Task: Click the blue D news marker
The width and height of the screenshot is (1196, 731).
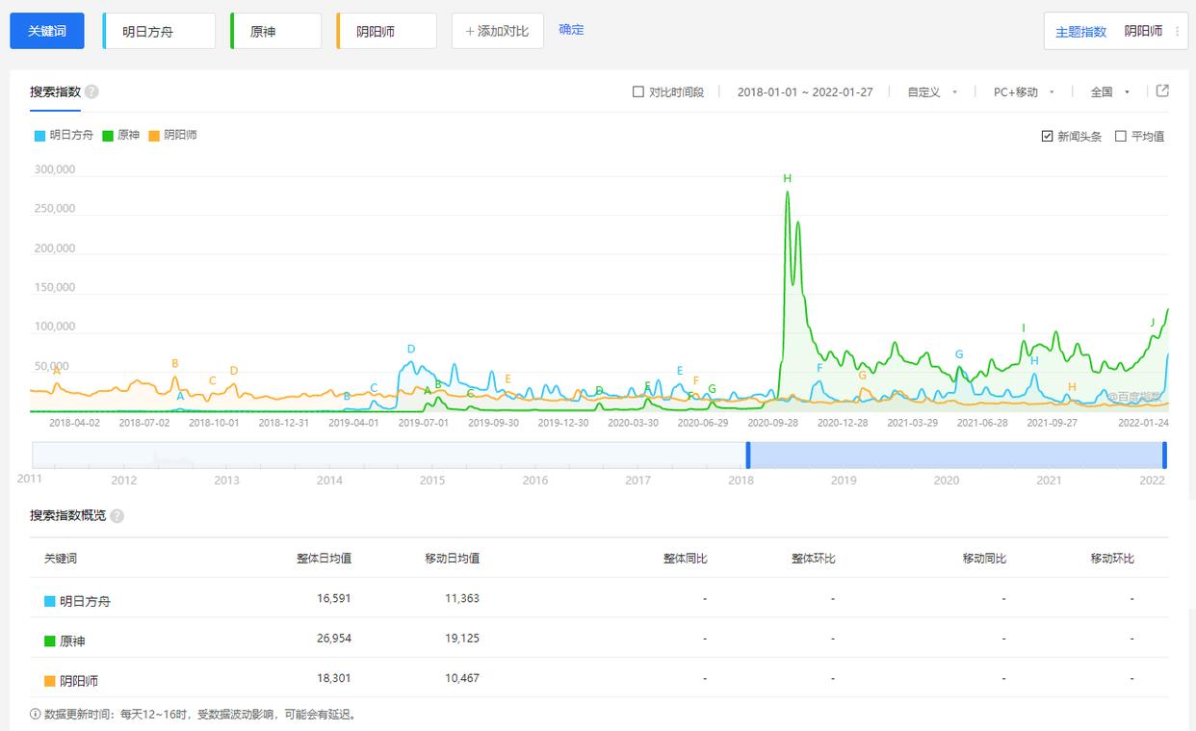Action: (x=411, y=349)
